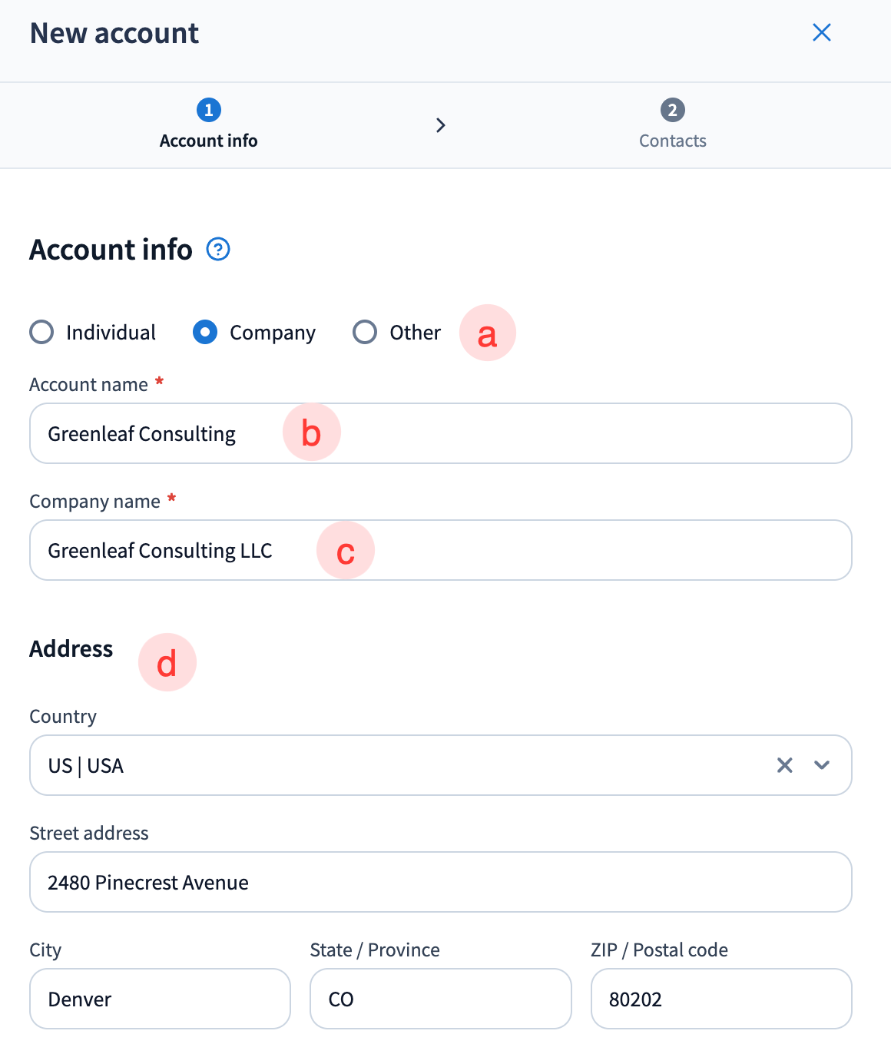Image resolution: width=891 pixels, height=1054 pixels.
Task: Select the Company radio button
Action: 205,332
